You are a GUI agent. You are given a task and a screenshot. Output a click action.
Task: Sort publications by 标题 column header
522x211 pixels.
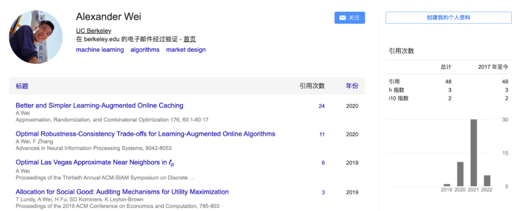[22, 86]
